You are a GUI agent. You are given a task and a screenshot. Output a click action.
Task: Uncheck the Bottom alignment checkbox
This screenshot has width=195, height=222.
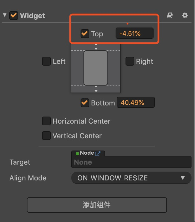(85, 103)
